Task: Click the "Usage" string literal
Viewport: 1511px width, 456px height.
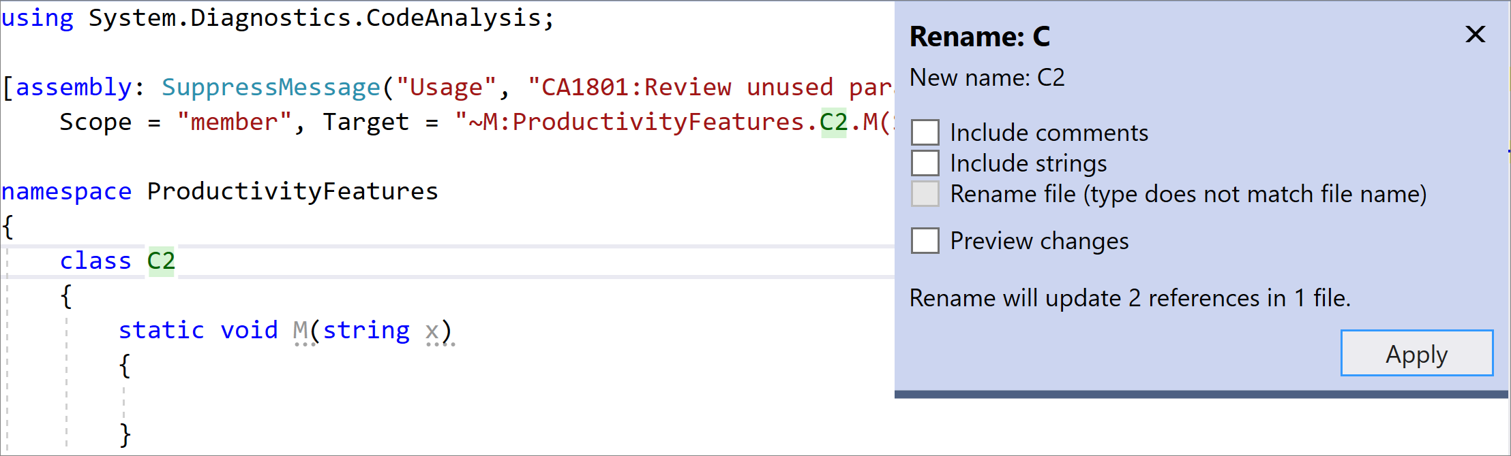Action: click(x=446, y=88)
